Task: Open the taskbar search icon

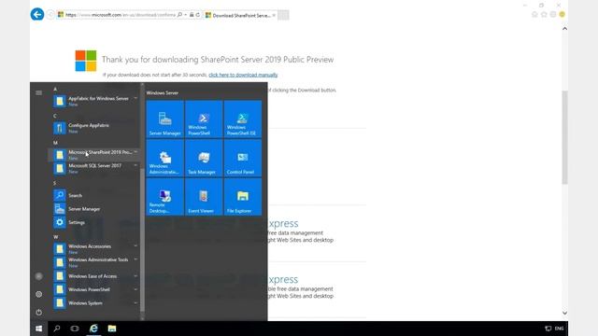Action: click(57, 329)
